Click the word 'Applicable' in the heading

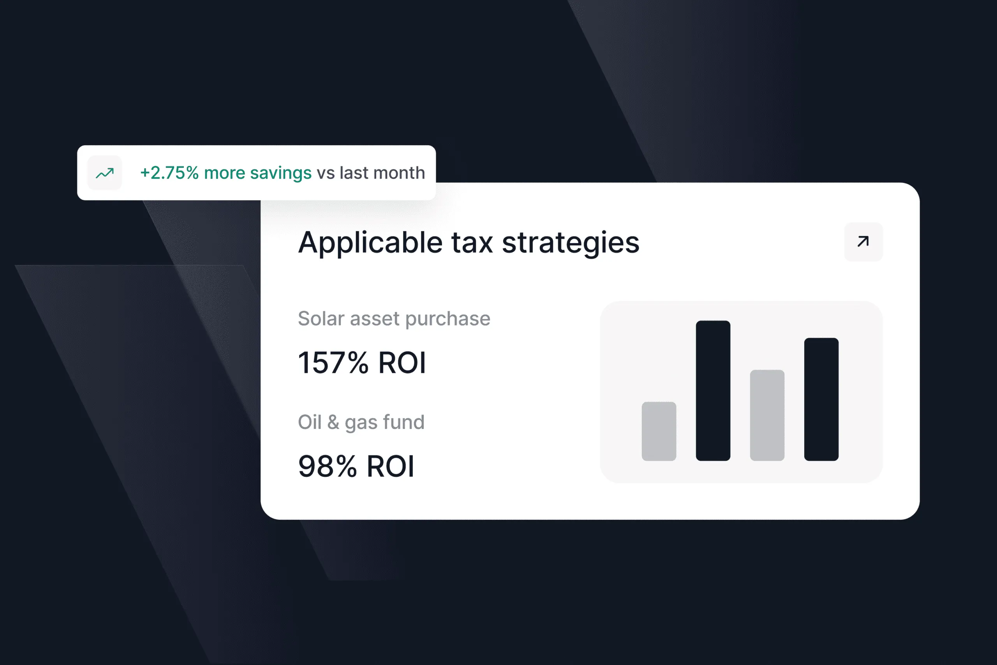click(x=370, y=243)
